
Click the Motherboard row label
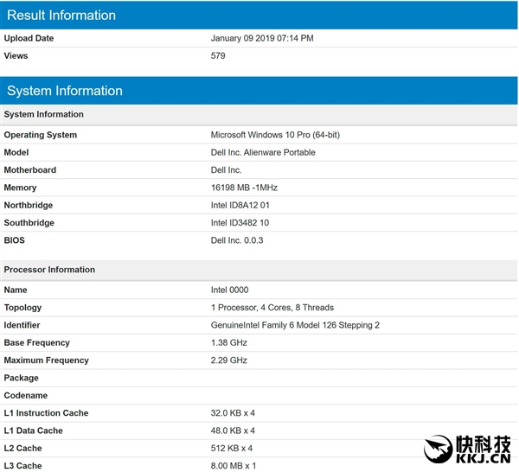(x=30, y=170)
